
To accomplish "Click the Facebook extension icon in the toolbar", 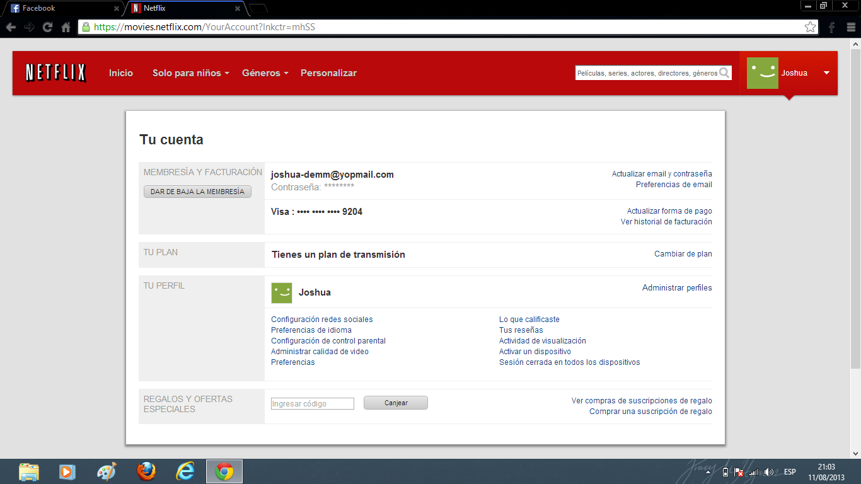I will pyautogui.click(x=831, y=27).
